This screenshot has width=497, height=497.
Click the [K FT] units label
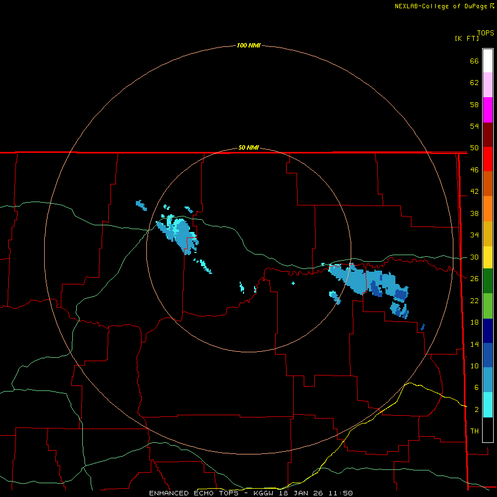click(x=467, y=38)
